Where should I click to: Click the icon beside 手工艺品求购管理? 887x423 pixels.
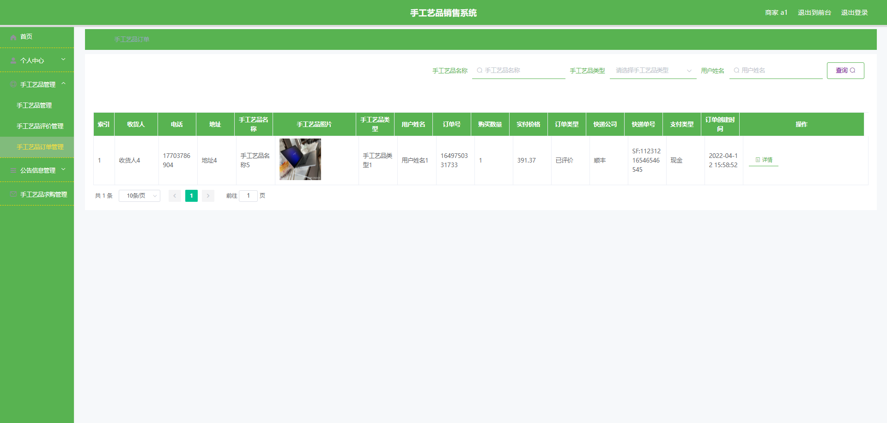13,194
